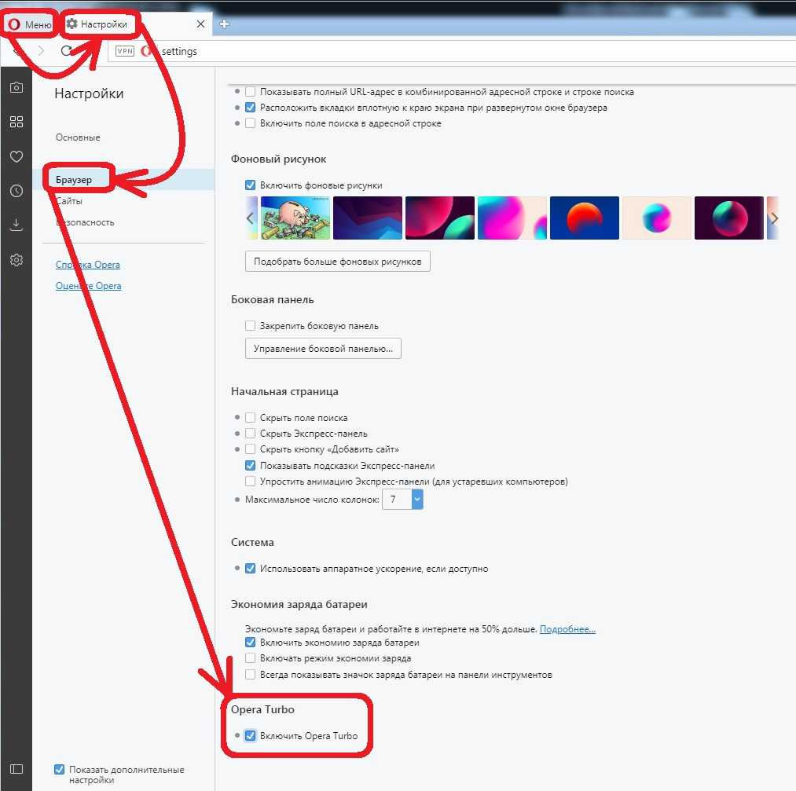Toggle sidebar panel icon at bottom
The height and width of the screenshot is (791, 796).
coord(17,769)
